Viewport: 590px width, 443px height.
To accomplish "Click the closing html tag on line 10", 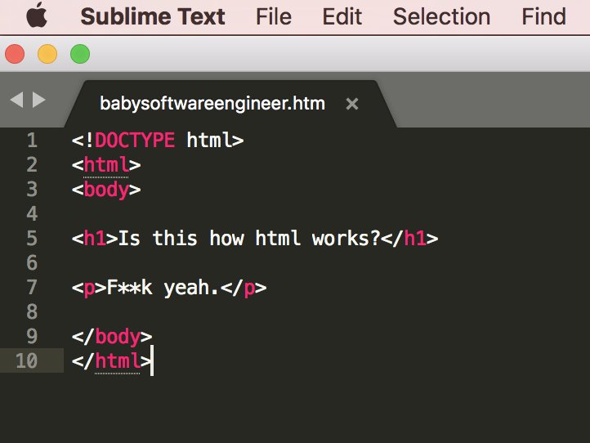I will coord(112,361).
